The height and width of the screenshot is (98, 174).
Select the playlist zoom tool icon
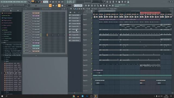(87, 9)
